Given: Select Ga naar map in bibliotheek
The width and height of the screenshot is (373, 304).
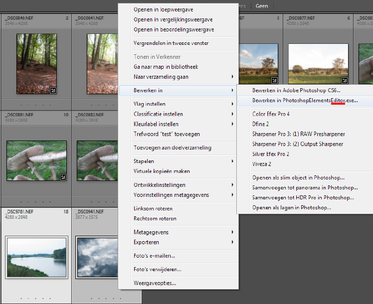Looking at the screenshot, I should point(179,67).
